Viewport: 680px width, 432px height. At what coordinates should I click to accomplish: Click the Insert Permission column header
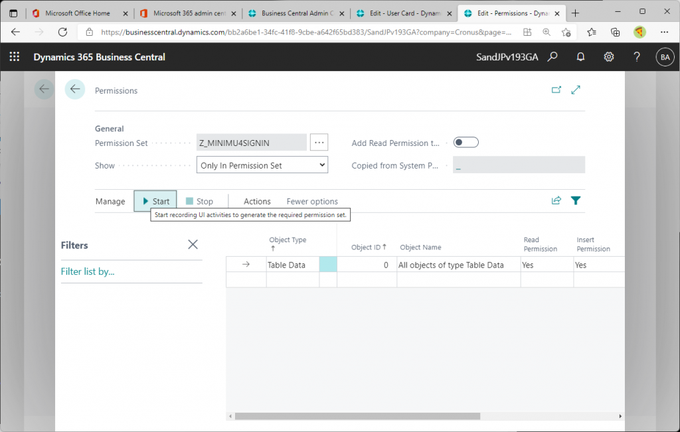(593, 244)
